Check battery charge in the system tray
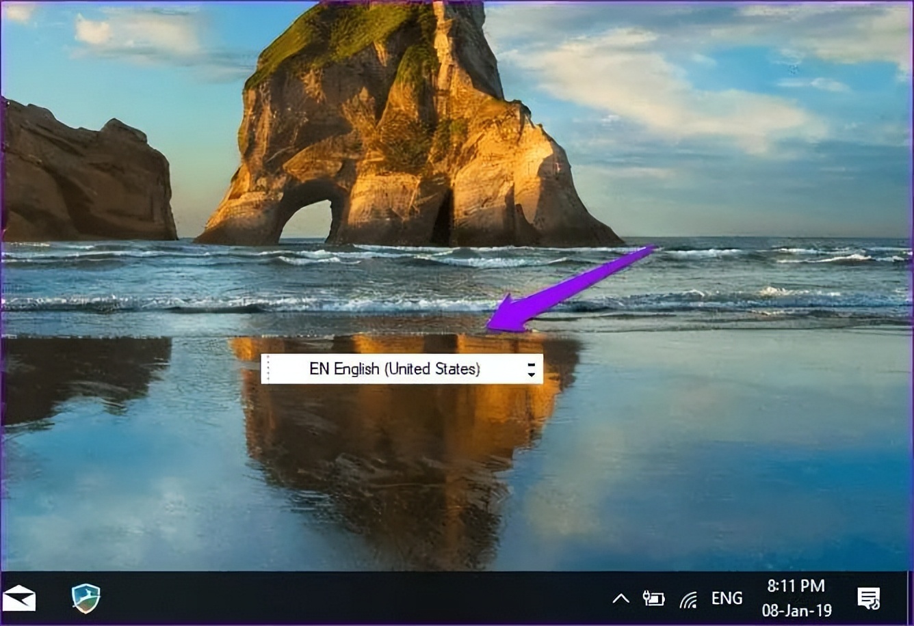 pos(653,598)
